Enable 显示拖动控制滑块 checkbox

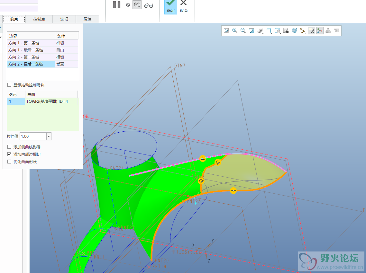9,85
